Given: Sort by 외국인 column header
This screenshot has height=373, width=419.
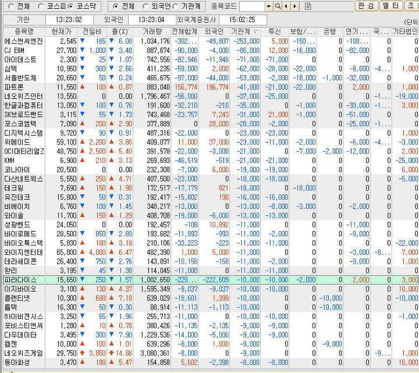Looking at the screenshot, I should (214, 31).
